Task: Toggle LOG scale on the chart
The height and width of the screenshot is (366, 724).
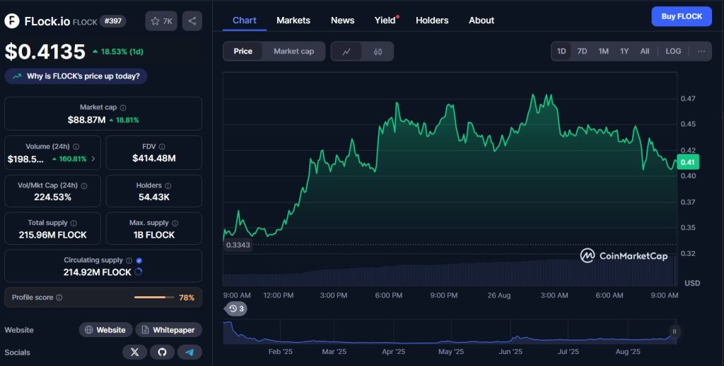Action: 673,51
